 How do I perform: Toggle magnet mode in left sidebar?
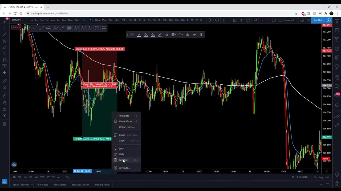pos(5,97)
